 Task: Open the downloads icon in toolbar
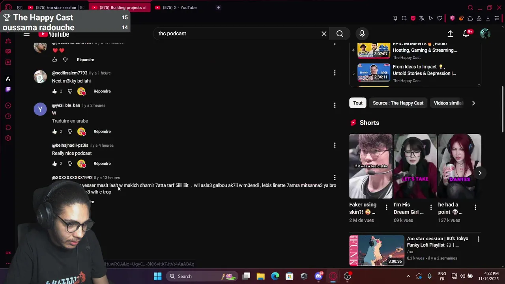point(488,18)
